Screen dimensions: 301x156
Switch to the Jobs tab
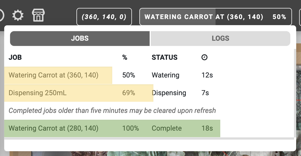pos(80,38)
